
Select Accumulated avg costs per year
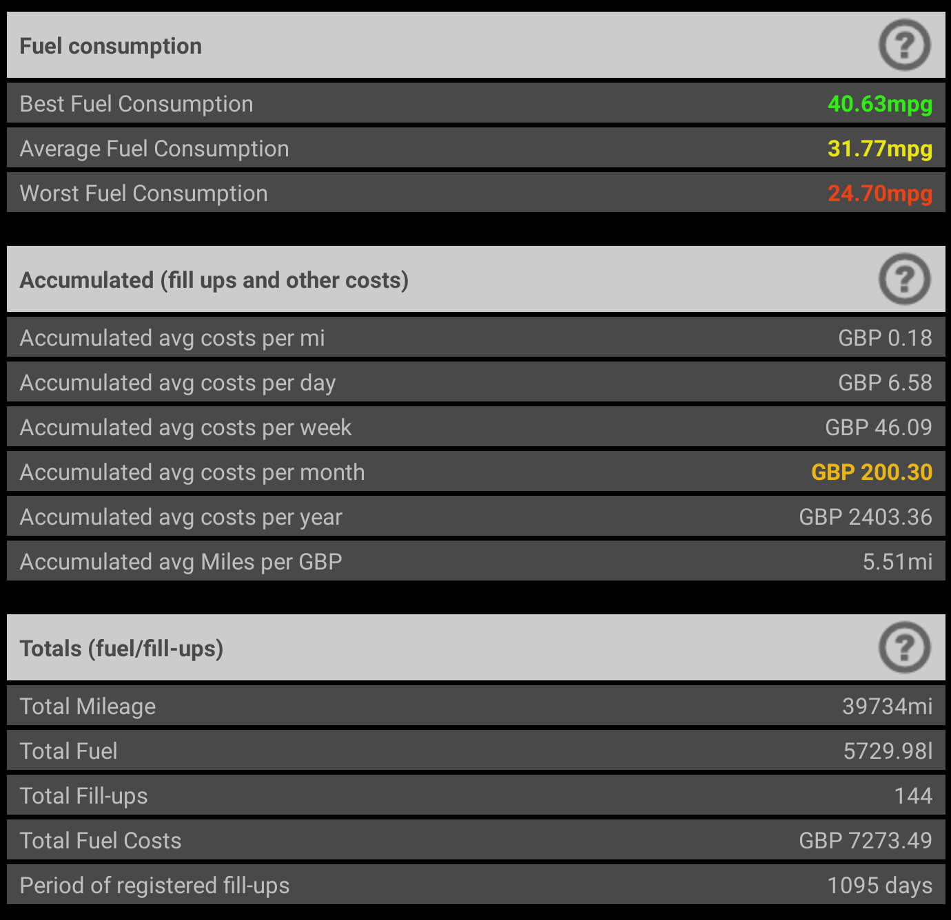475,517
